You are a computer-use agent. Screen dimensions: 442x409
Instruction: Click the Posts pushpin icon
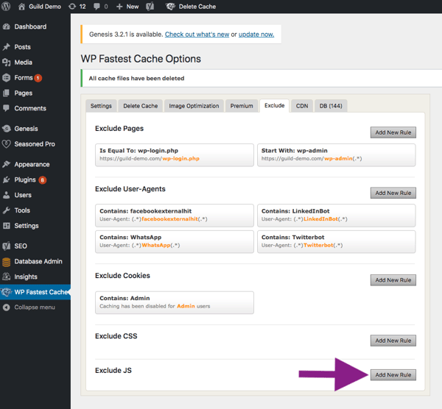pyautogui.click(x=6, y=47)
